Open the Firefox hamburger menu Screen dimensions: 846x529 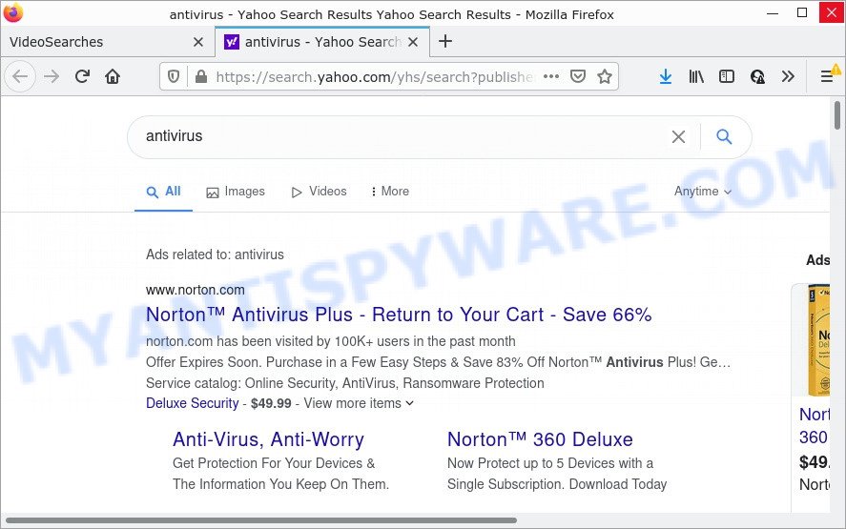pyautogui.click(x=827, y=76)
